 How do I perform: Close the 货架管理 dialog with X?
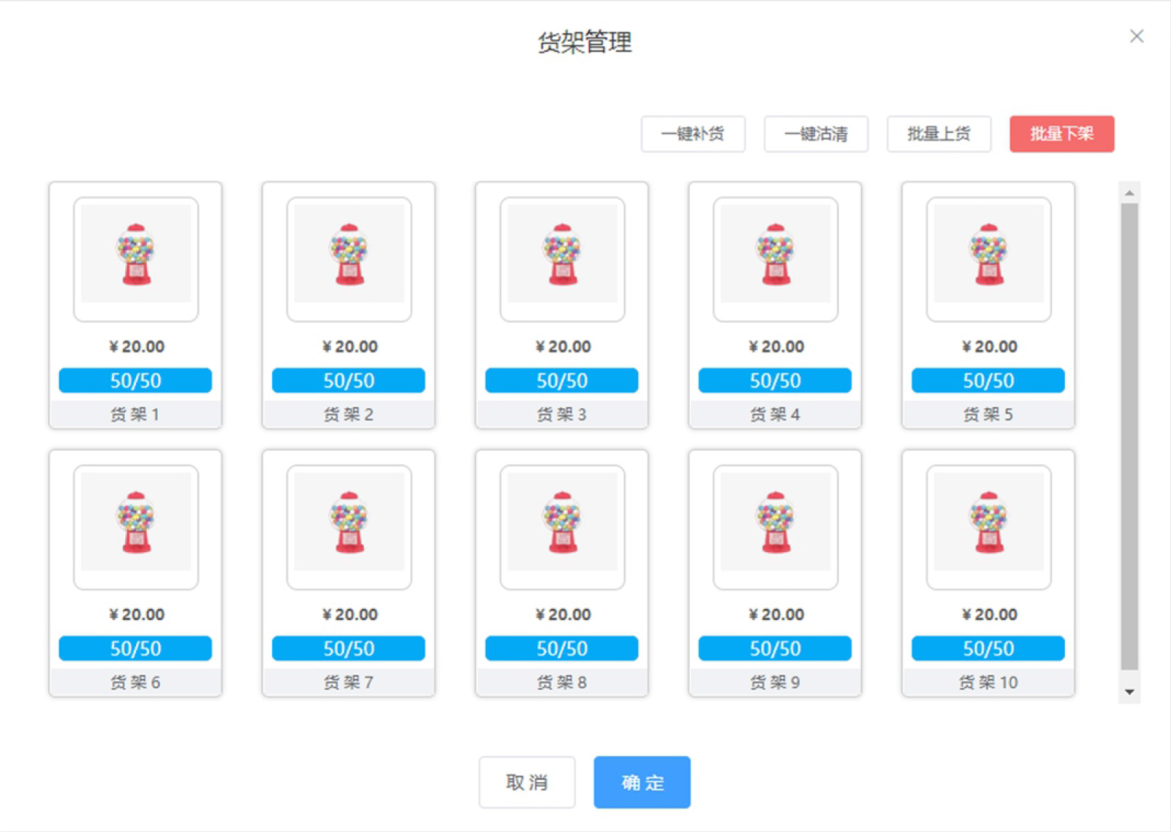point(1136,37)
